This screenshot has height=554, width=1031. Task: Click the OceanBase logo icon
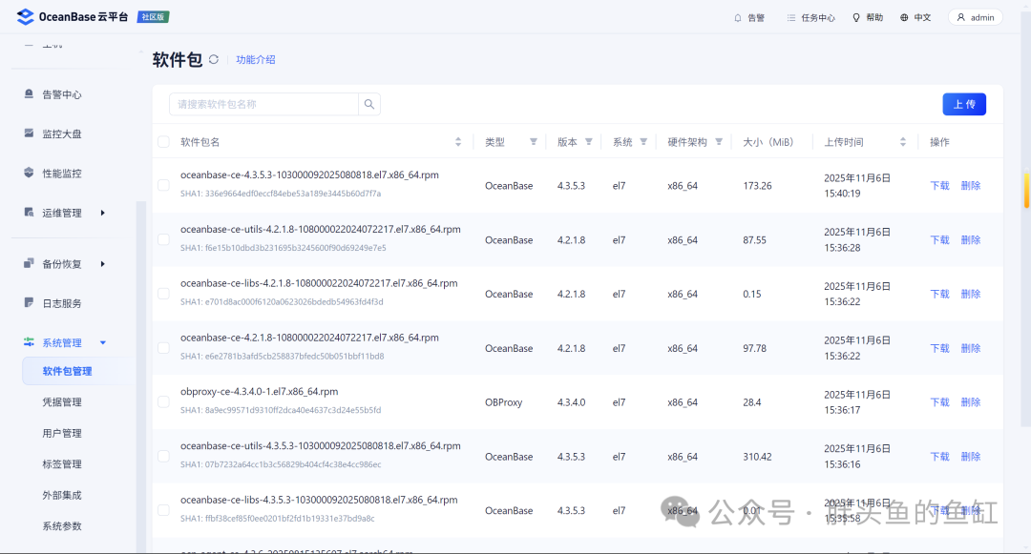[25, 17]
